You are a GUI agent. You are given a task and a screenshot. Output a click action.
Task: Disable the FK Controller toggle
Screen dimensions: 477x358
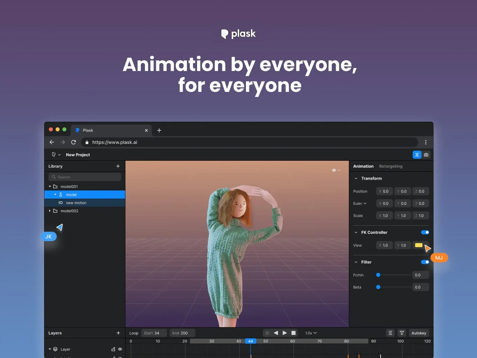point(425,232)
